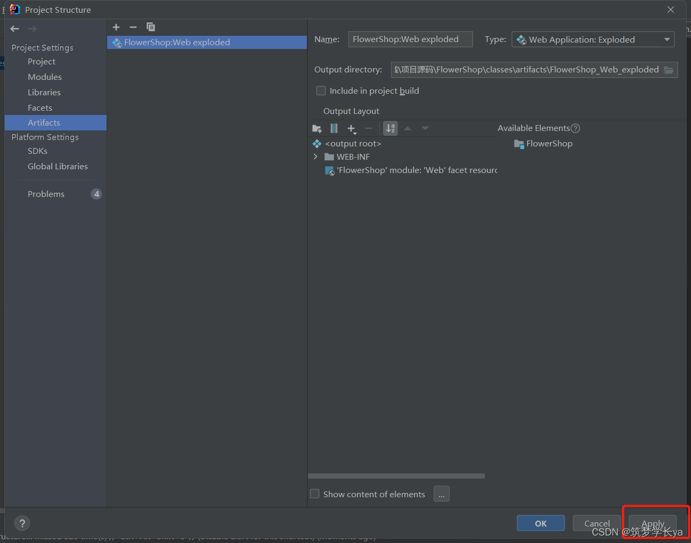
Task: Click the horizontal scrollbar under output layout
Action: 396,476
